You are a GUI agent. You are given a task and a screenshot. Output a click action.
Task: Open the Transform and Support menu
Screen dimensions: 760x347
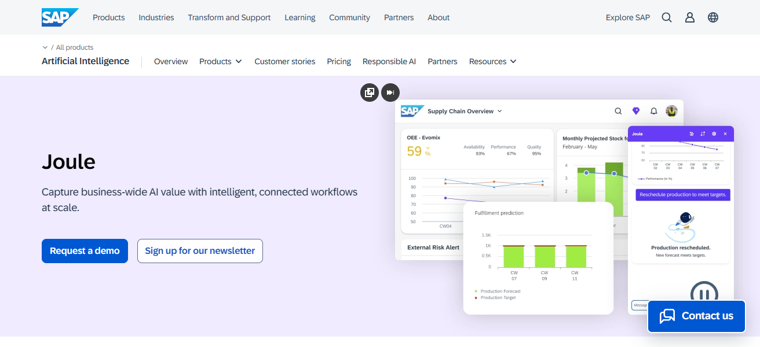click(229, 17)
